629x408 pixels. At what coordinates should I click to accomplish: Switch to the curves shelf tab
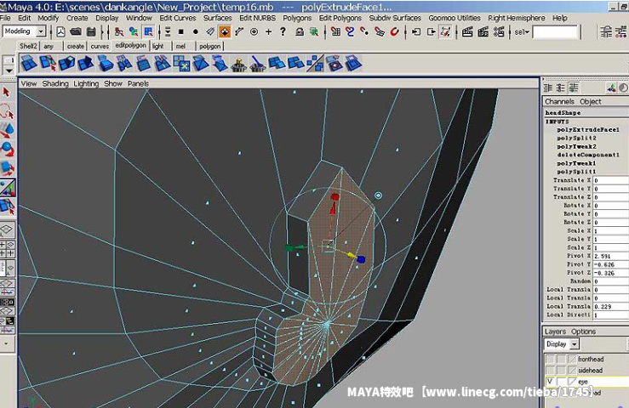pyautogui.click(x=100, y=46)
